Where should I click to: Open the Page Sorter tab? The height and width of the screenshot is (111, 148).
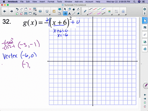coord(145,21)
